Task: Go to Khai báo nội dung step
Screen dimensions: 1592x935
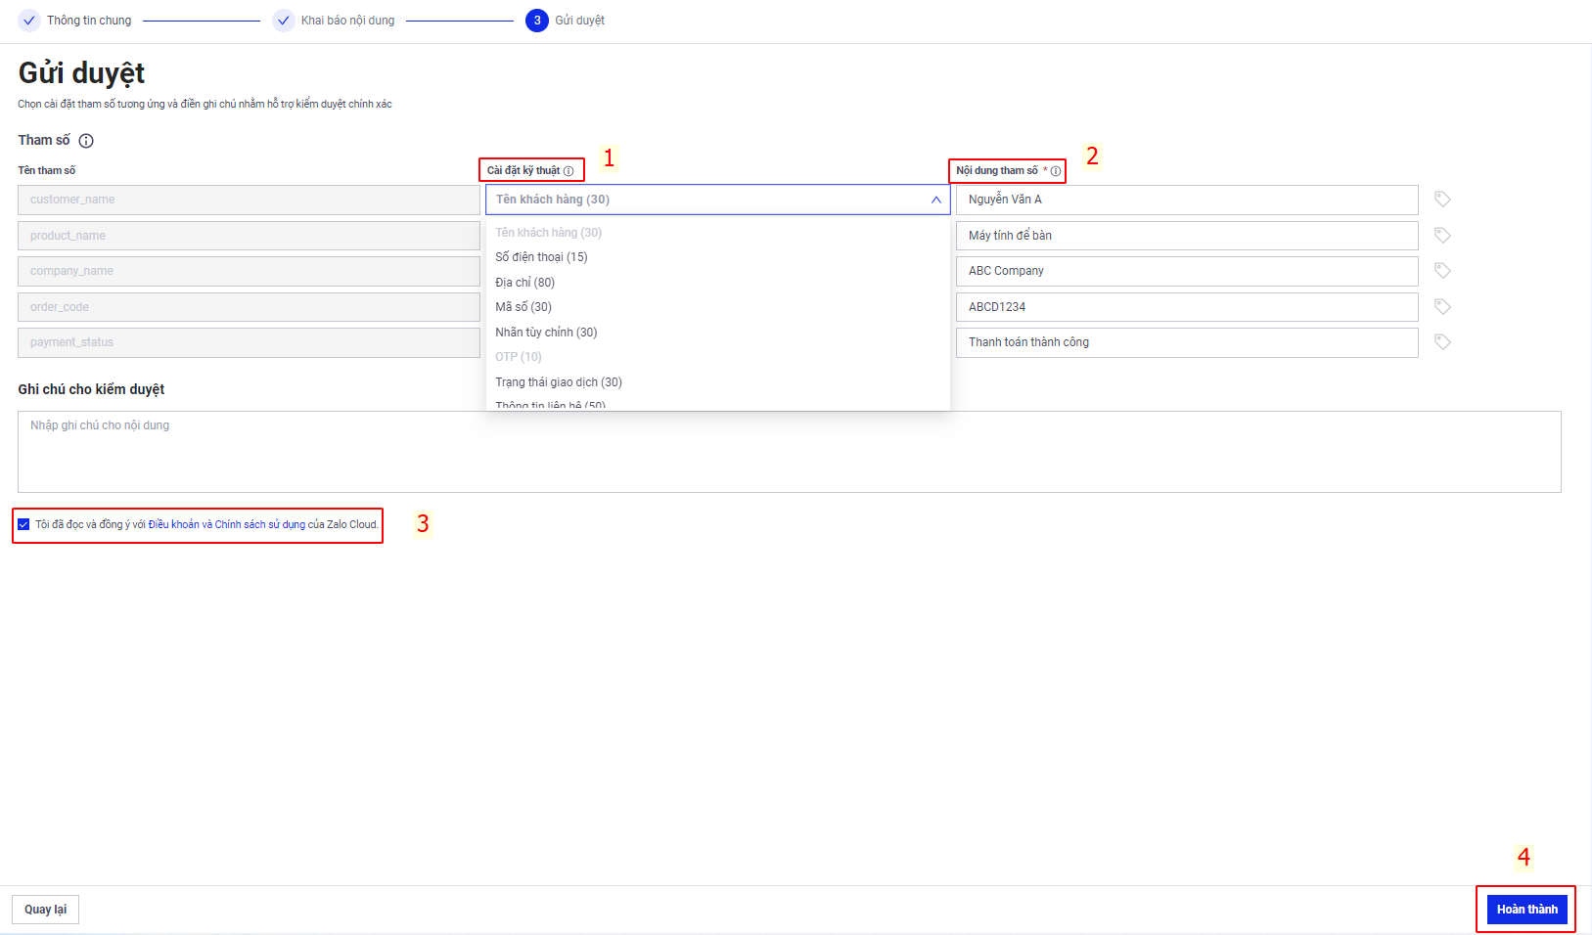Action: (x=348, y=21)
